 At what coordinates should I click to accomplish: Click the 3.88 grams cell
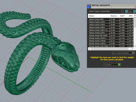pyautogui.click(x=114, y=25)
